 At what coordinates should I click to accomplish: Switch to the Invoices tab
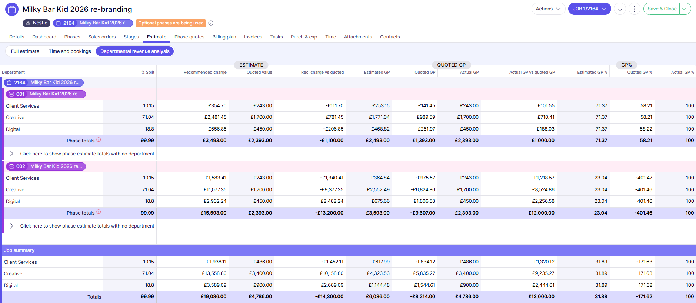tap(253, 37)
